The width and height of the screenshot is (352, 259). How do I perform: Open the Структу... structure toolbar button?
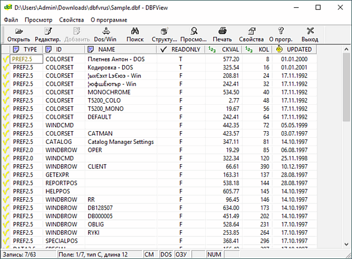pyautogui.click(x=164, y=31)
